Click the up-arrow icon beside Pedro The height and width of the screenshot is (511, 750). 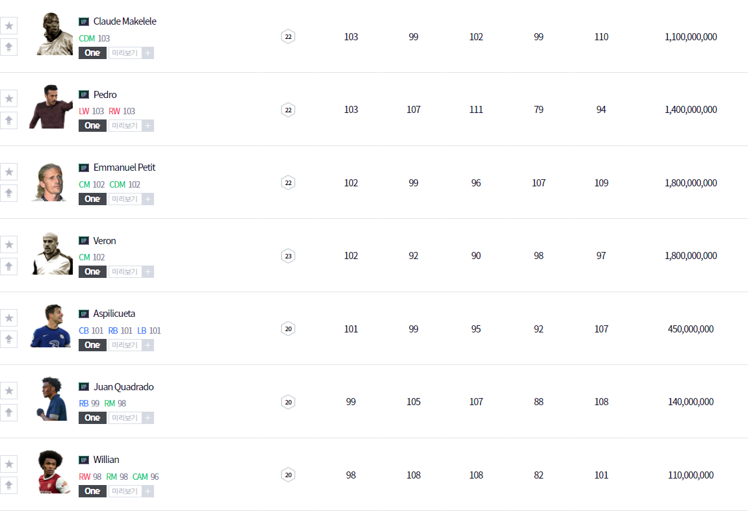tap(9, 120)
